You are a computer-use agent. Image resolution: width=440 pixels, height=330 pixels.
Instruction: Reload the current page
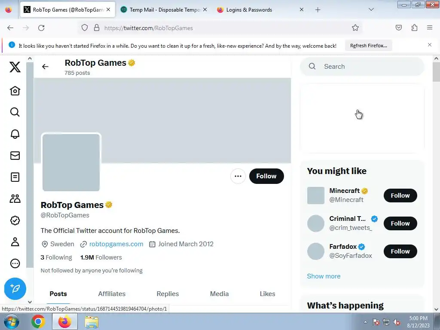(41, 28)
